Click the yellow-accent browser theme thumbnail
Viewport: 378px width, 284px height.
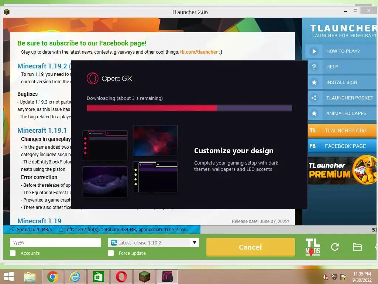155,177
